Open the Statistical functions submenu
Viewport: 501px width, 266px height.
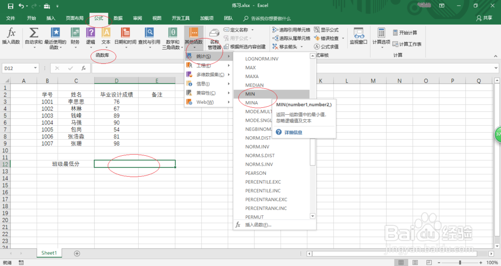(x=208, y=56)
